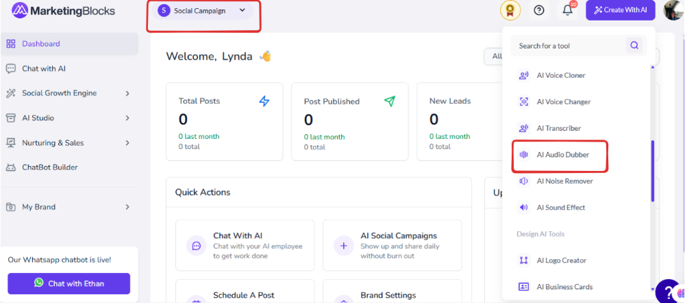This screenshot has height=303, width=685.
Task: Click the purple S workspace avatar
Action: point(164,11)
